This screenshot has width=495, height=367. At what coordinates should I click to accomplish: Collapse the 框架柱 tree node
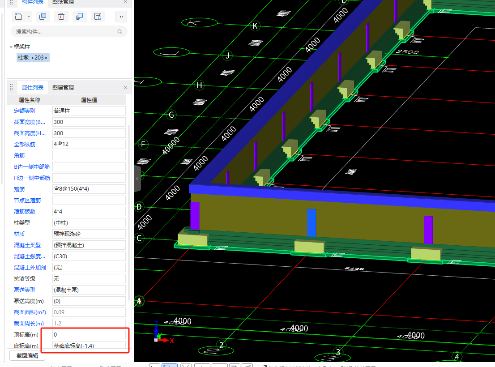[x=11, y=47]
